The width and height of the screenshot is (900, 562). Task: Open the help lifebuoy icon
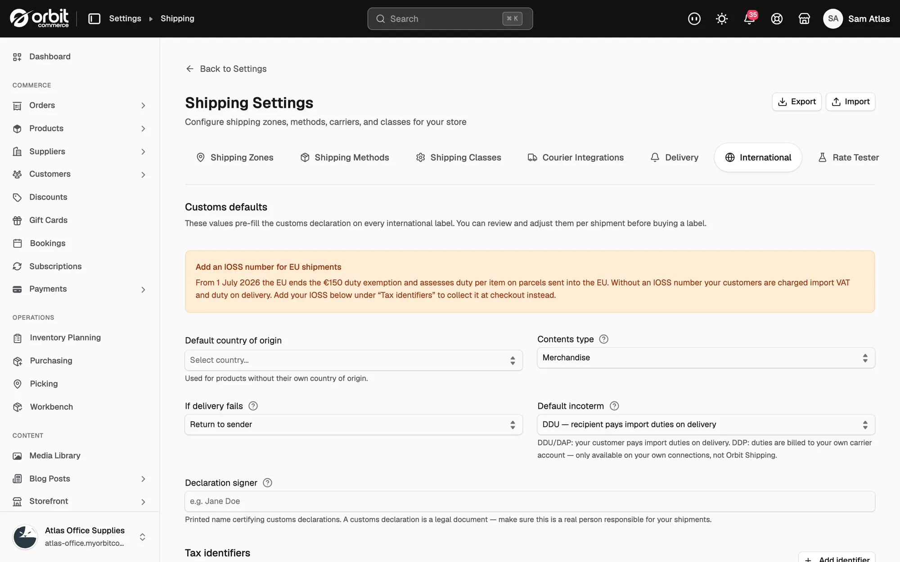pyautogui.click(x=777, y=18)
